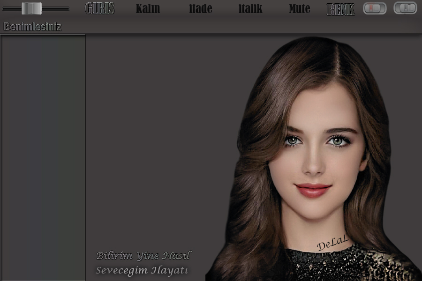Mute the chat sound
The image size is (422, 281).
point(300,8)
